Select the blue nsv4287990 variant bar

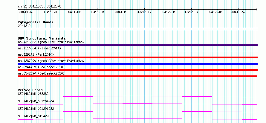click(x=137, y=64)
